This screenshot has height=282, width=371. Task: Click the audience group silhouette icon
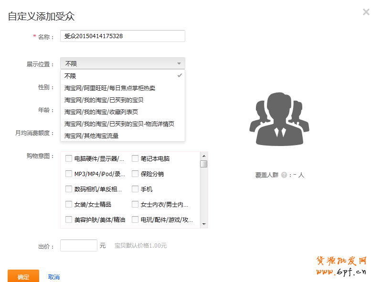click(276, 116)
